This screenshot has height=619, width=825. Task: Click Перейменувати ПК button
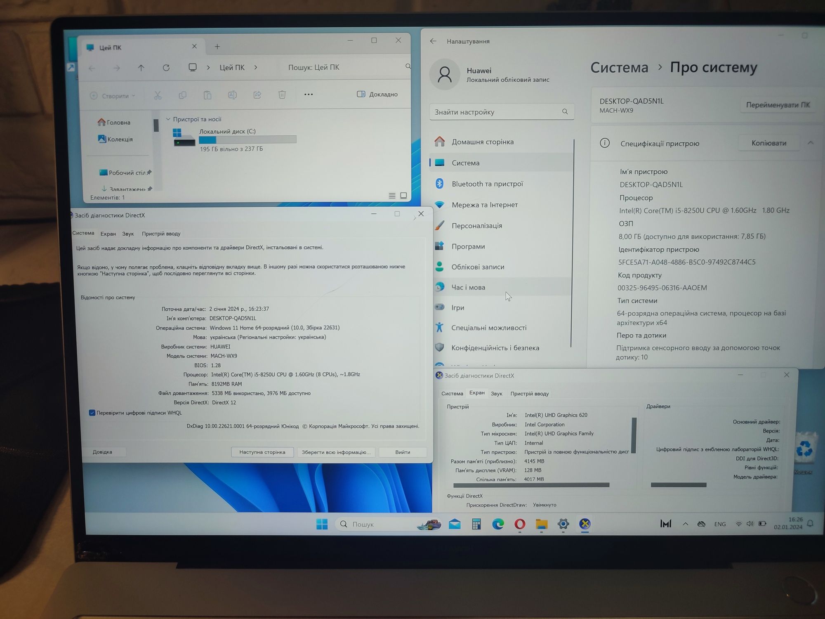(778, 105)
